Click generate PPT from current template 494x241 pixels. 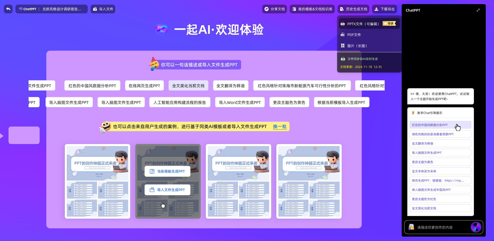pos(167,171)
